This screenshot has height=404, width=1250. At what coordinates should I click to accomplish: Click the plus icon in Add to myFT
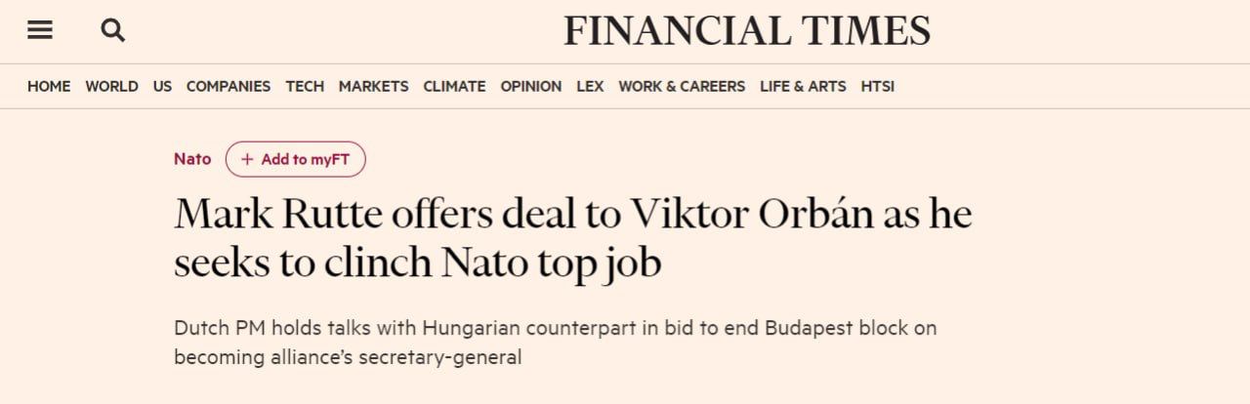click(x=247, y=159)
